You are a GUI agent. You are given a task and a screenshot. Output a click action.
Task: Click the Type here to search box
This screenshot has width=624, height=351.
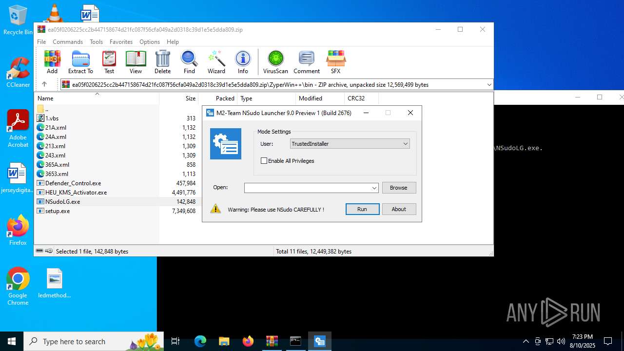pos(94,341)
